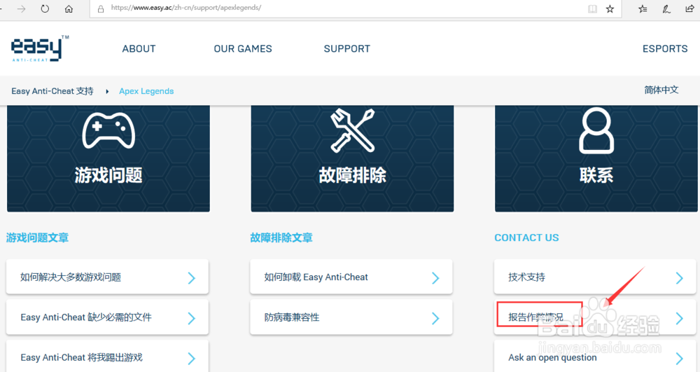
Task: Add page to favorites star icon
Action: pos(610,8)
